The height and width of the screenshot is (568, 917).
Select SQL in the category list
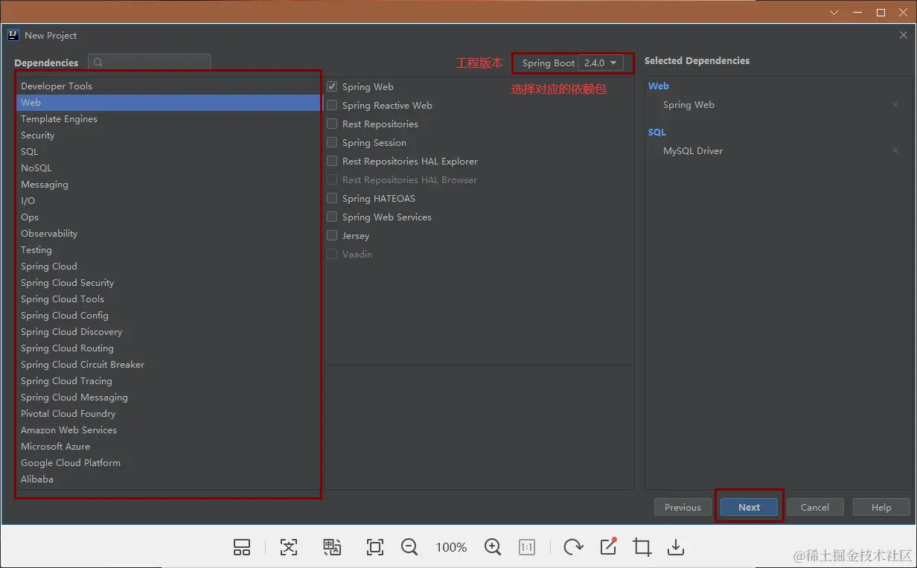click(x=168, y=152)
